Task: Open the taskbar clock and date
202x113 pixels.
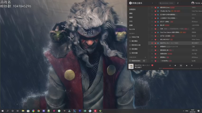Action: (193, 111)
